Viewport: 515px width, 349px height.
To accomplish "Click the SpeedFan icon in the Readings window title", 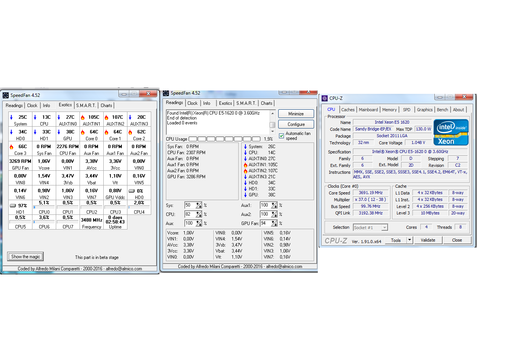I will (166, 93).
